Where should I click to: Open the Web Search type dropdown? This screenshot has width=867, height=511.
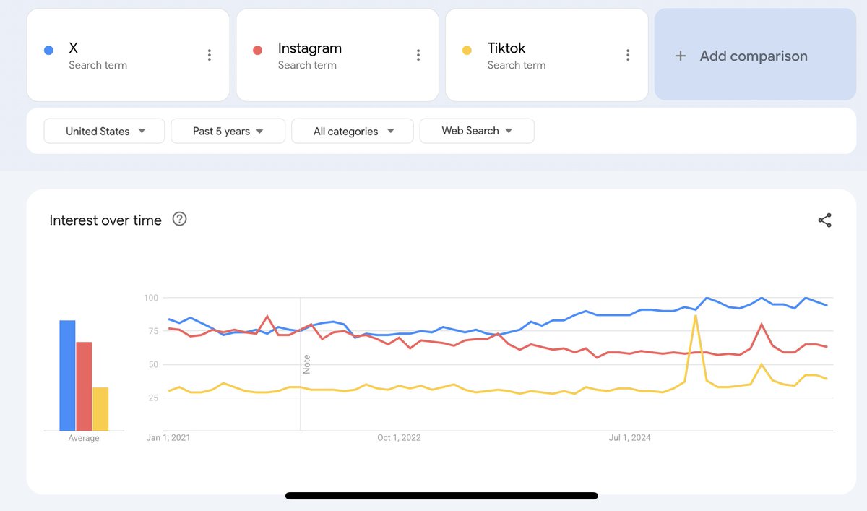477,131
